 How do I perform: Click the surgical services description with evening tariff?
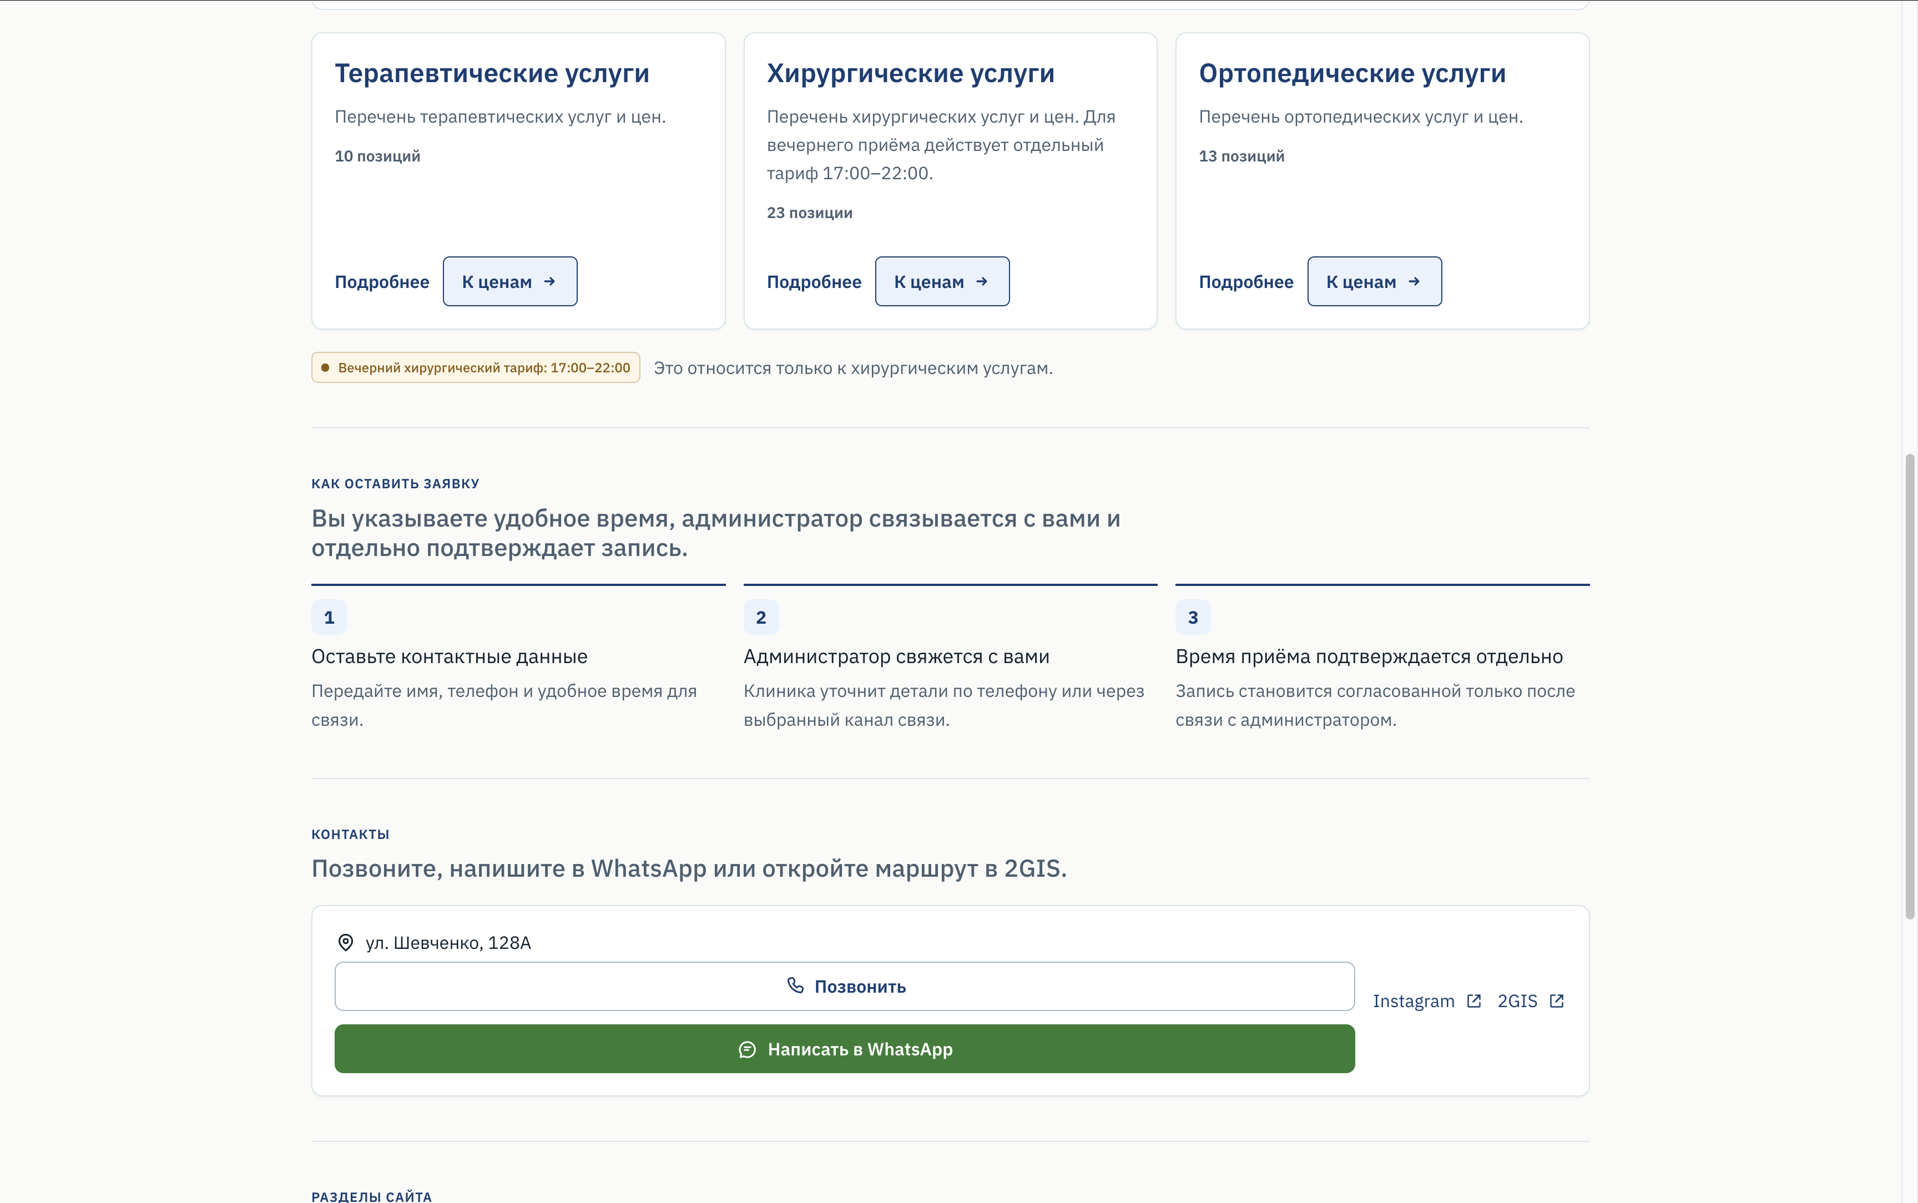941,145
